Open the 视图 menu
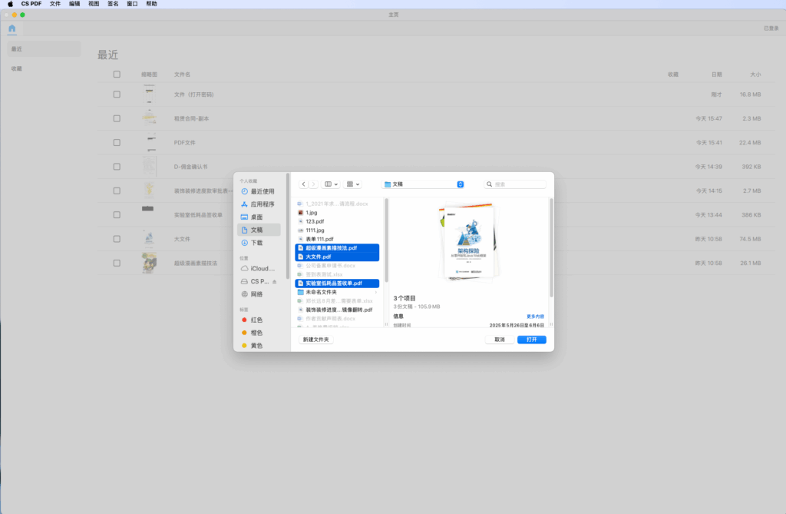Image resolution: width=786 pixels, height=514 pixels. (94, 4)
